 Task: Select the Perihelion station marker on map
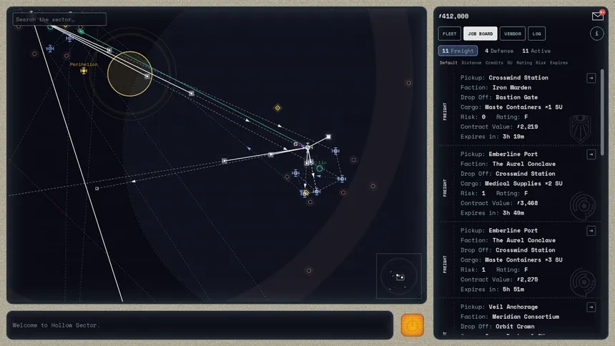coord(84,71)
